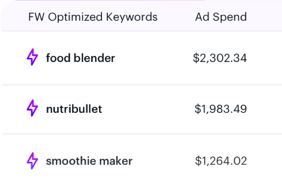
Task: Click the divider line below the header row
Action: click(x=142, y=31)
